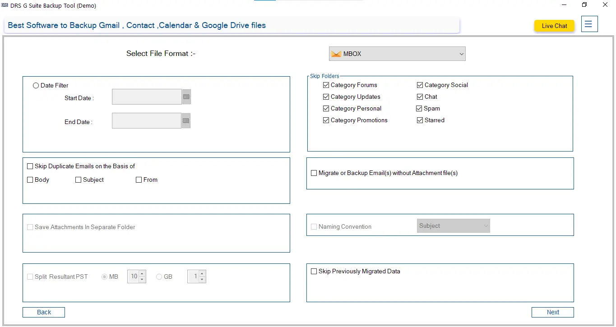The width and height of the screenshot is (616, 327).
Task: Close the DRS G Suite Backup Tool
Action: tap(606, 5)
